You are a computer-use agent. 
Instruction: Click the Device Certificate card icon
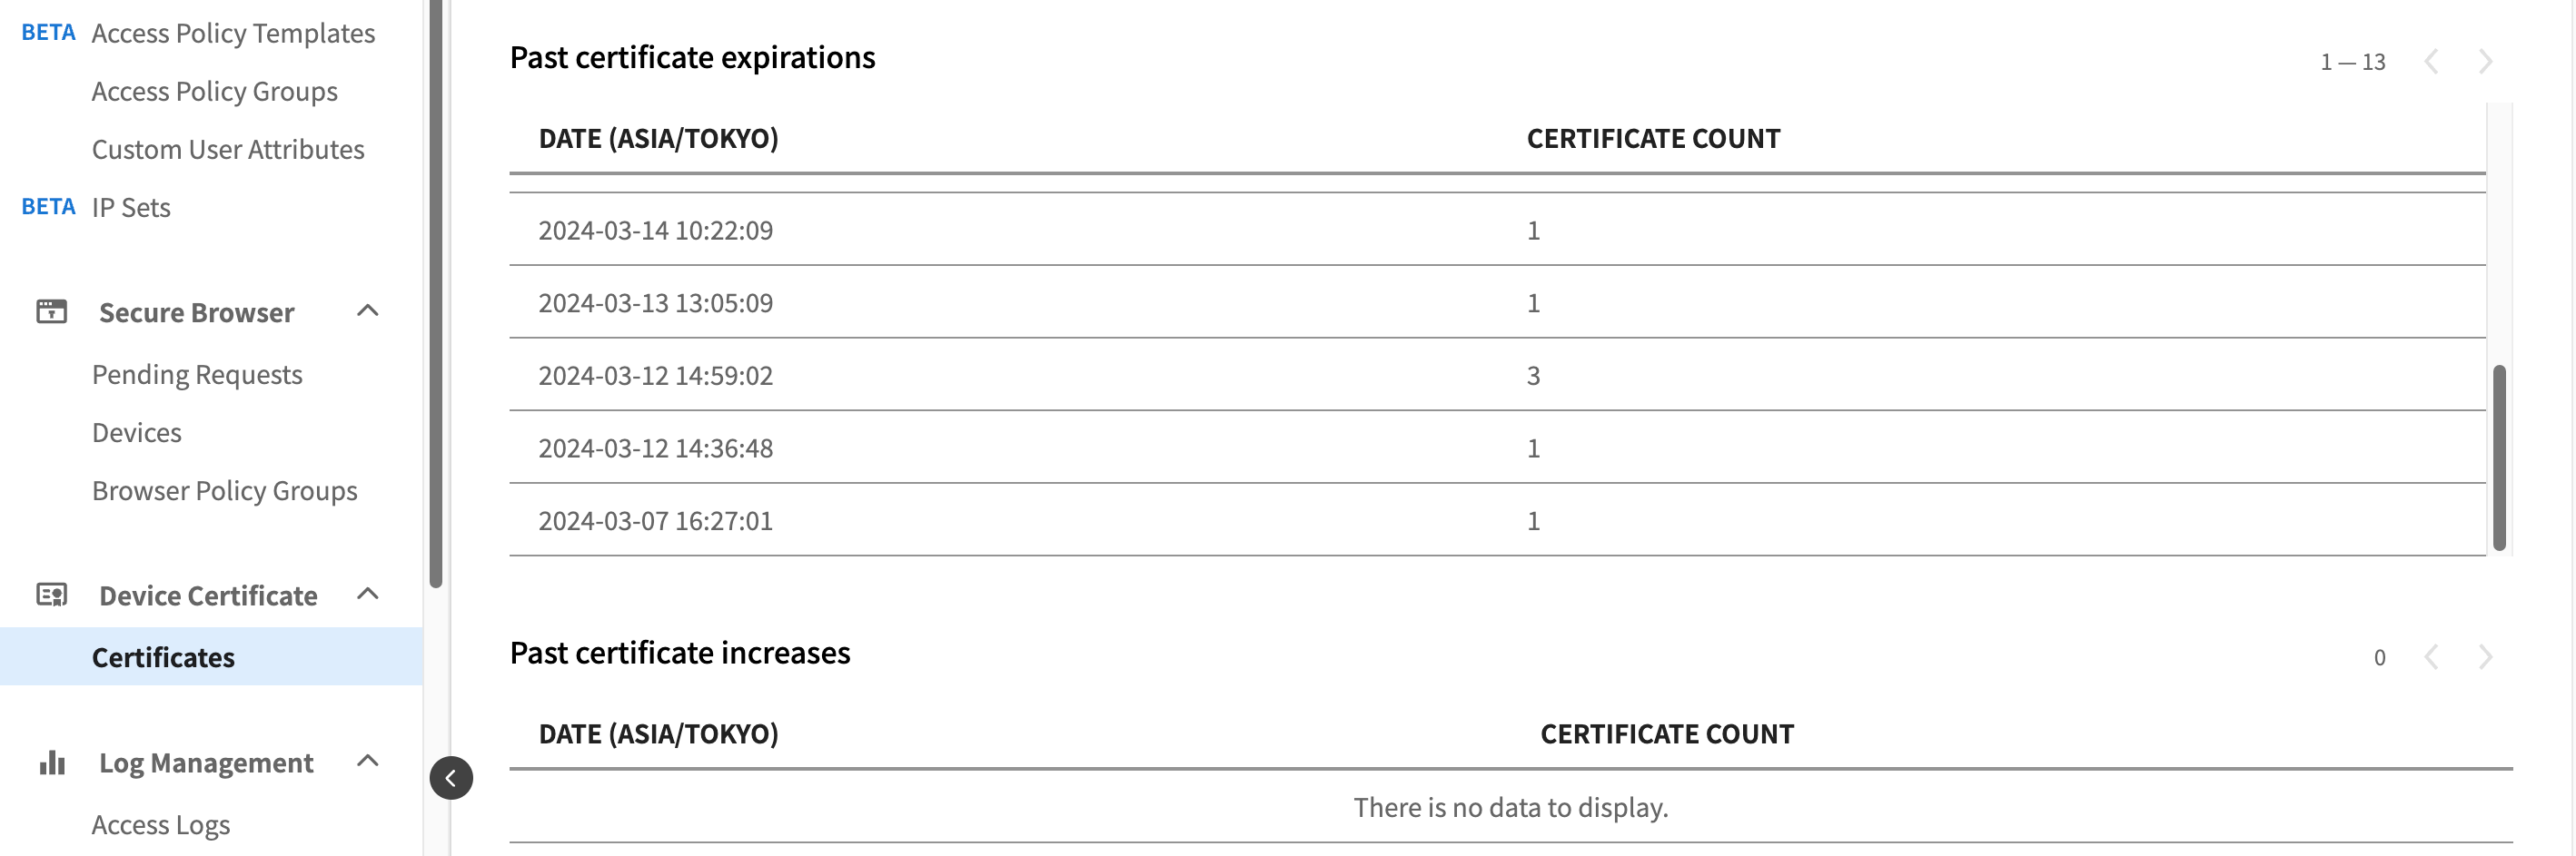[x=52, y=595]
